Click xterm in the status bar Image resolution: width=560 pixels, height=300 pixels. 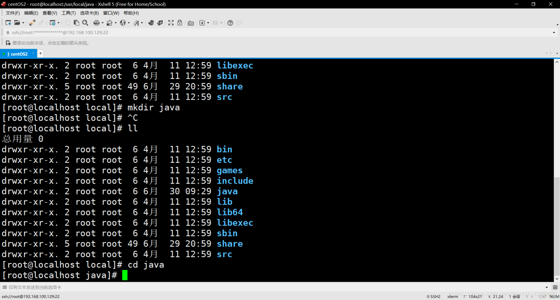(x=452, y=297)
